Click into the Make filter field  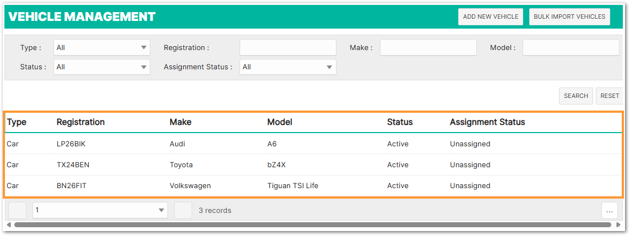[x=428, y=48]
